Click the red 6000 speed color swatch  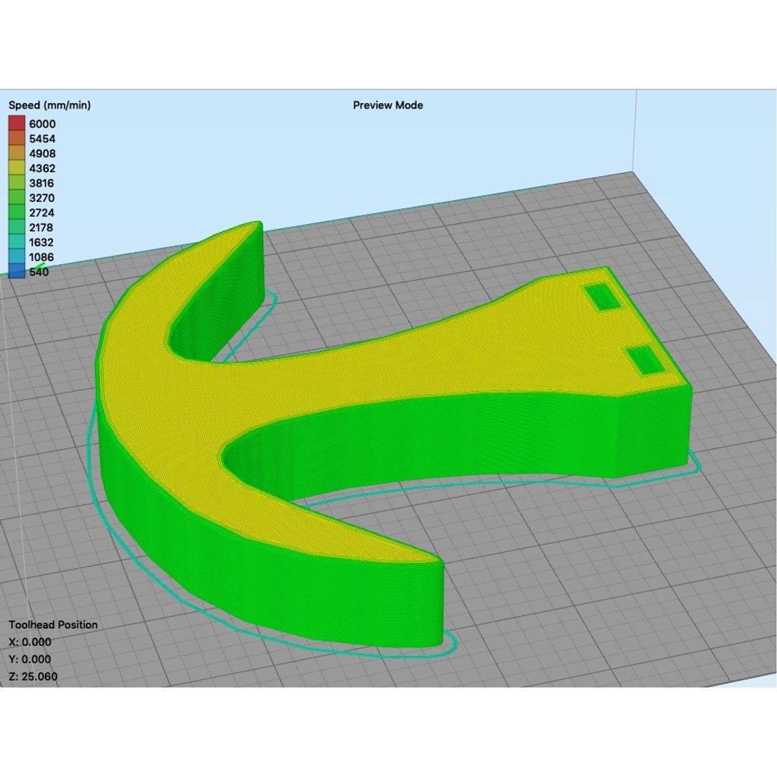coord(17,124)
